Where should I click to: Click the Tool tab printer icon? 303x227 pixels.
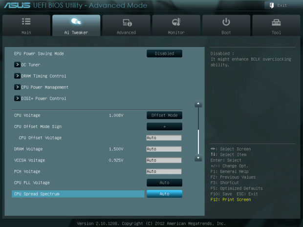click(x=277, y=22)
